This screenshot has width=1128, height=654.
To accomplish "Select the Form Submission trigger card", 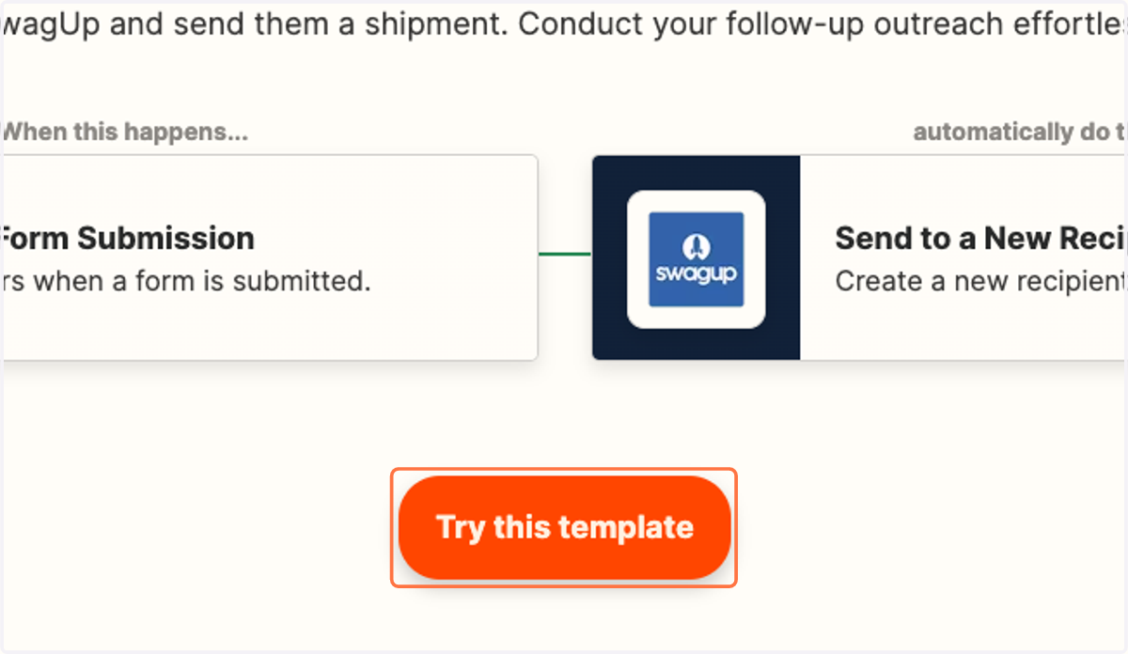I will point(269,257).
